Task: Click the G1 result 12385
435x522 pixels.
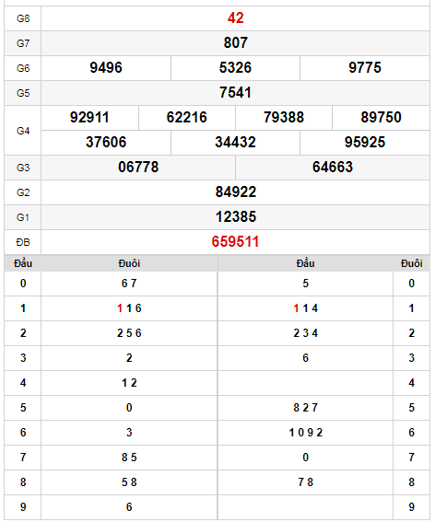Action: [235, 216]
